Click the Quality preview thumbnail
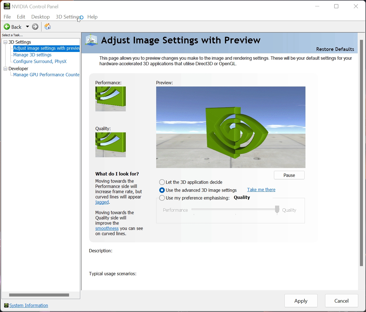Screen dimensions: 366x312 pos(110,145)
